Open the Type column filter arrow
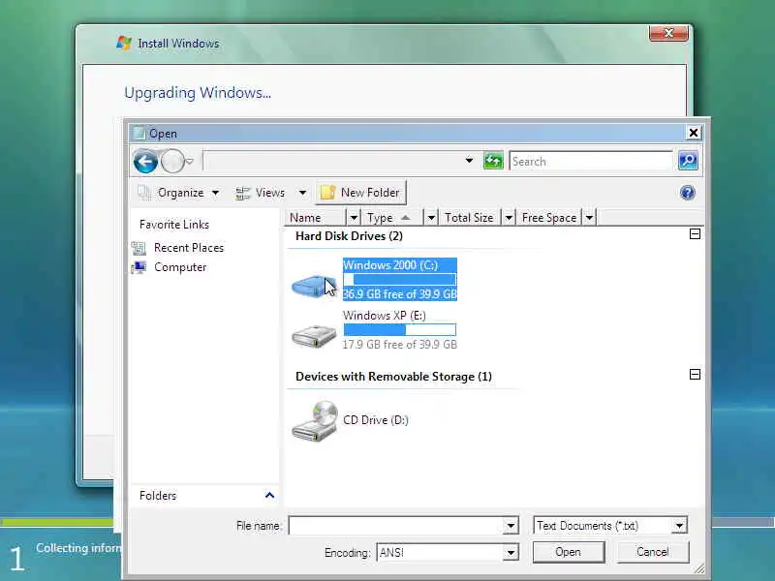 point(431,217)
